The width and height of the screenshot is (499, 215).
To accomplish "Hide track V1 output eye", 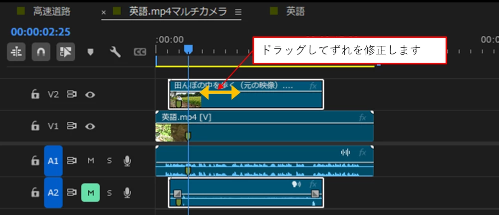I will pyautogui.click(x=90, y=126).
